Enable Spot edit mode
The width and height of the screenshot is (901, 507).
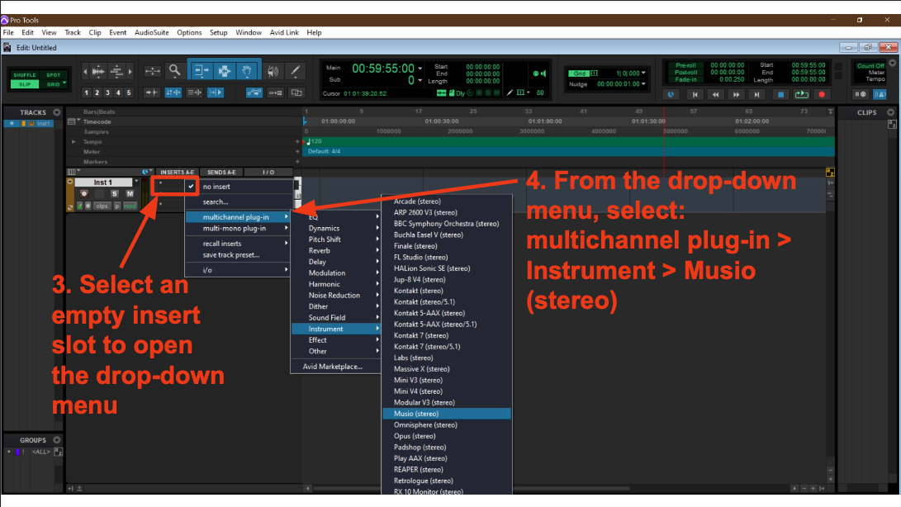coord(54,75)
